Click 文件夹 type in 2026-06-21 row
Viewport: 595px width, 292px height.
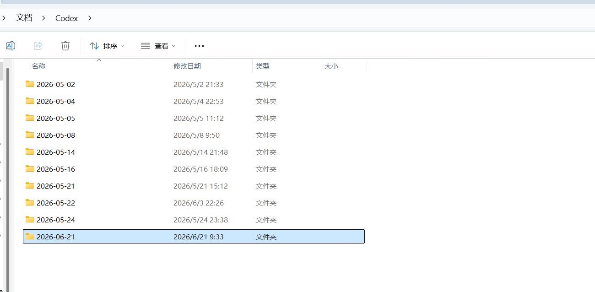tap(266, 237)
